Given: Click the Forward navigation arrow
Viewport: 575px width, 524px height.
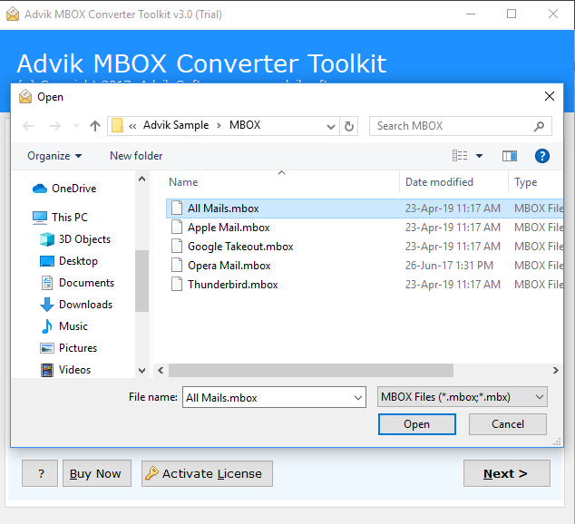Looking at the screenshot, I should coord(55,126).
